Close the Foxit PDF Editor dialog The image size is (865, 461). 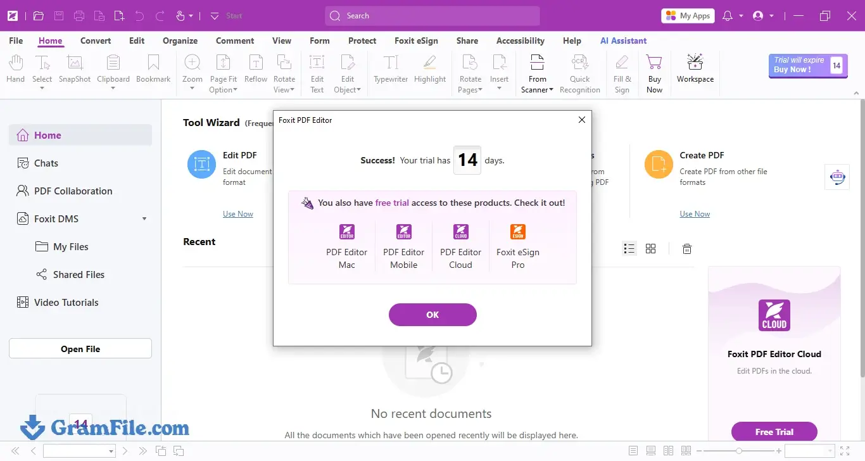(x=582, y=120)
